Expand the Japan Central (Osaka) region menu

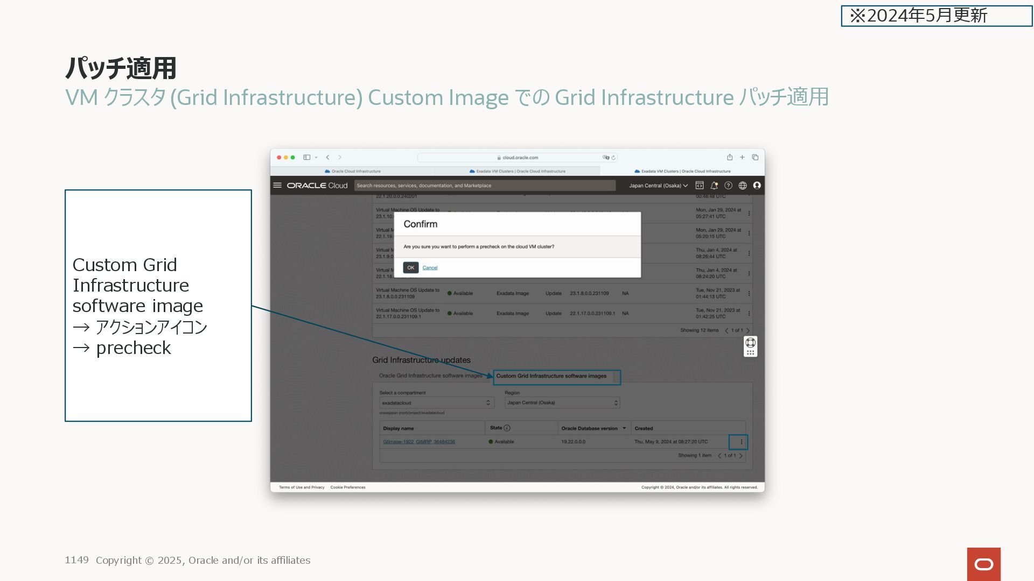coord(658,186)
